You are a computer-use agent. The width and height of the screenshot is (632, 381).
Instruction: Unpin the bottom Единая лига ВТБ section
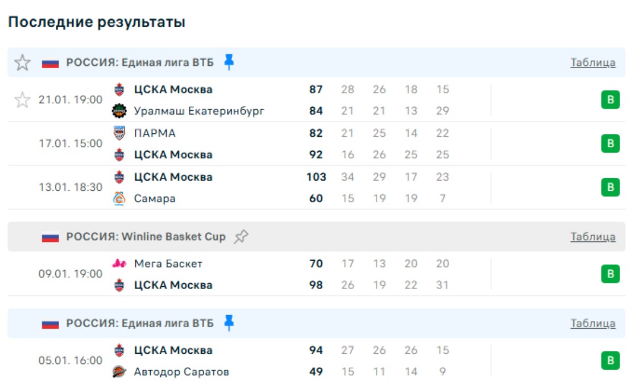point(229,323)
